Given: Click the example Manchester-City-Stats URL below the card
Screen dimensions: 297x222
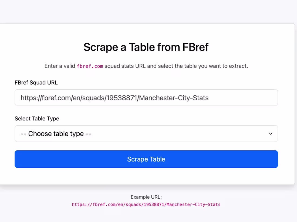Looking at the screenshot, I should [146, 205].
